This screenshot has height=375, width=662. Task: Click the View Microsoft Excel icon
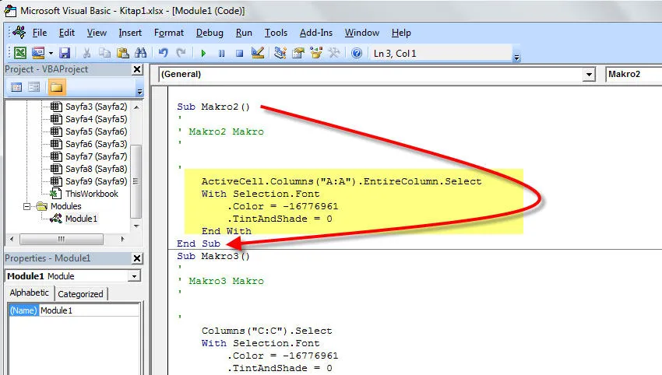(x=19, y=53)
